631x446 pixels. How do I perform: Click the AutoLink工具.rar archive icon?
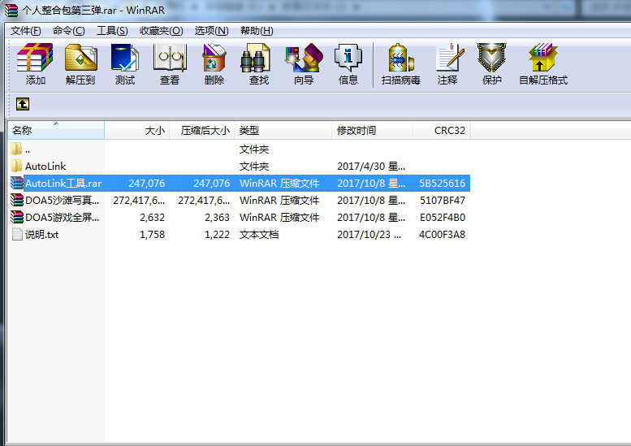[x=17, y=183]
